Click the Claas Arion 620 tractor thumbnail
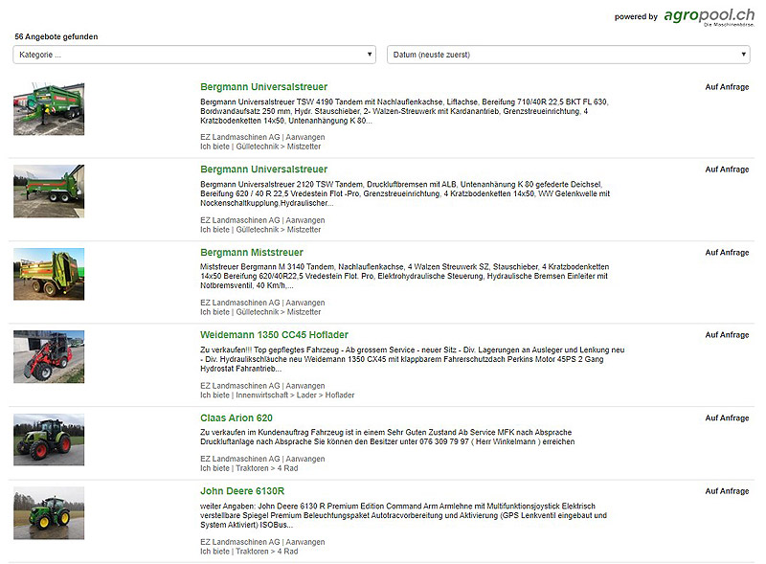This screenshot has width=766, height=564. [x=49, y=439]
